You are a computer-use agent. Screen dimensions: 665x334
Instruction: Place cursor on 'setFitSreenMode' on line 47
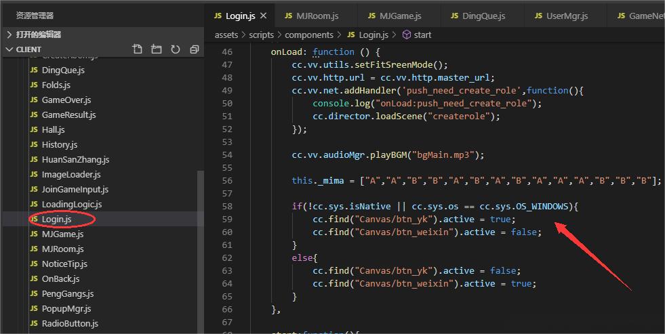coord(392,65)
